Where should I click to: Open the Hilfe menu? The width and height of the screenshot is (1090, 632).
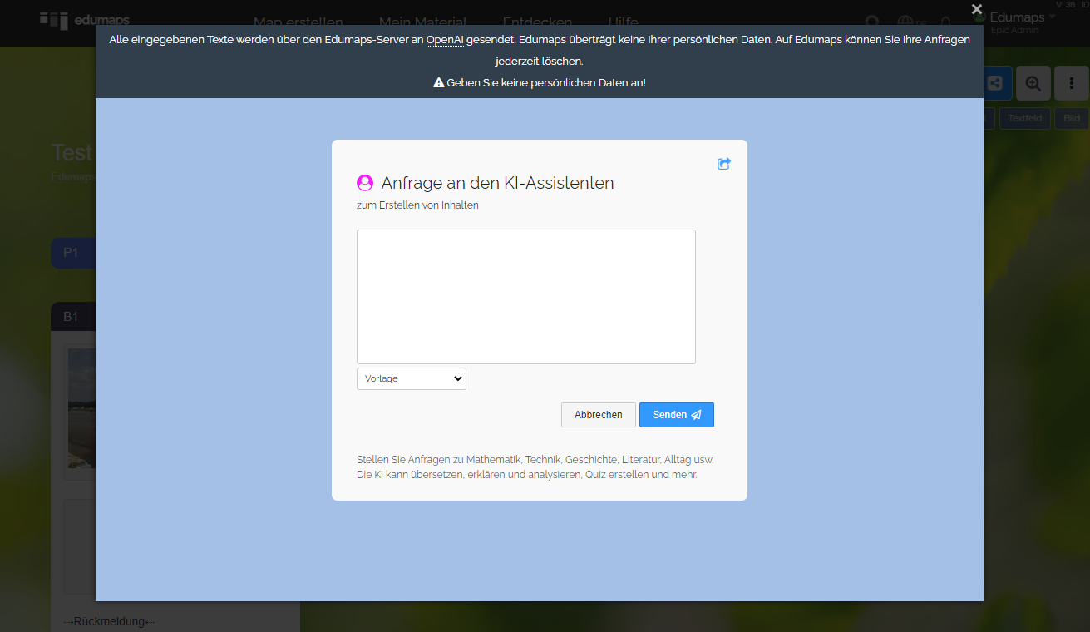(623, 22)
